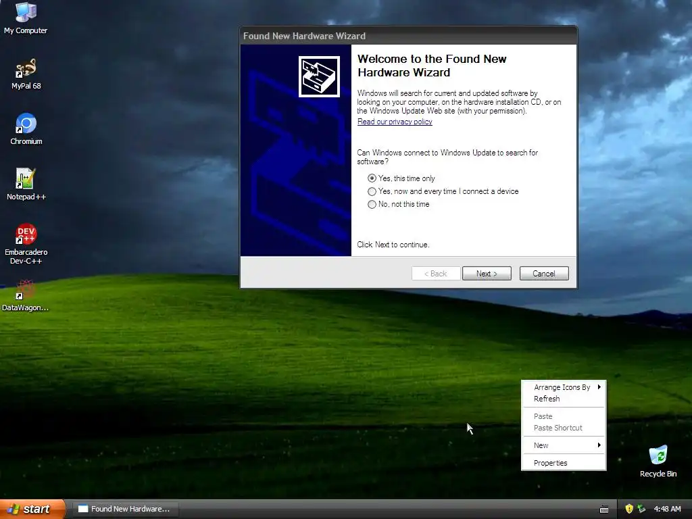Launch MyPal 68 browser shortcut
This screenshot has width=692, height=519.
click(x=26, y=74)
